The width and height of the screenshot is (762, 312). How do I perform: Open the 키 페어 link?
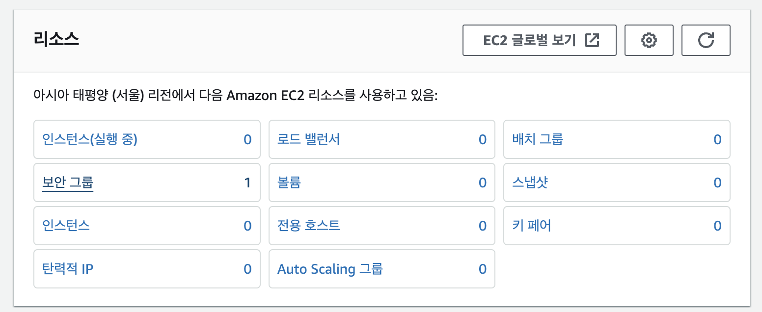tap(532, 226)
